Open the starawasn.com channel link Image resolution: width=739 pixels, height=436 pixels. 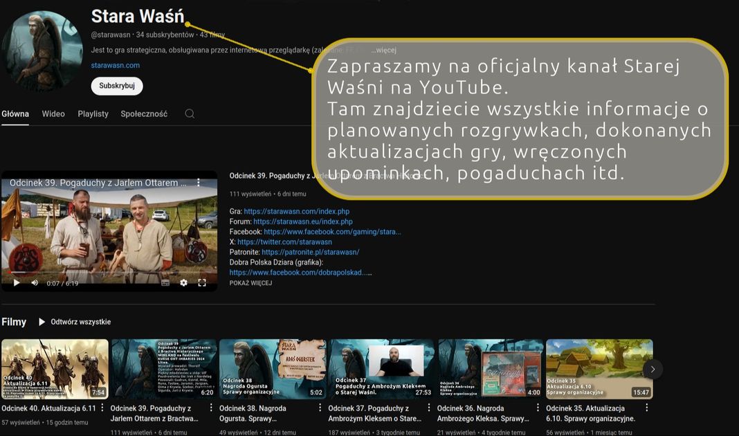pos(115,66)
